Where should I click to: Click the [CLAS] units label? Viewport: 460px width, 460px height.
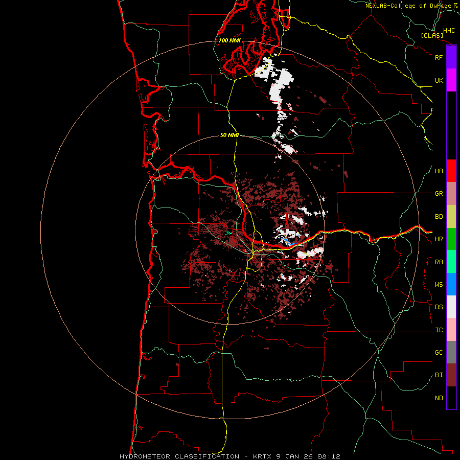point(432,35)
